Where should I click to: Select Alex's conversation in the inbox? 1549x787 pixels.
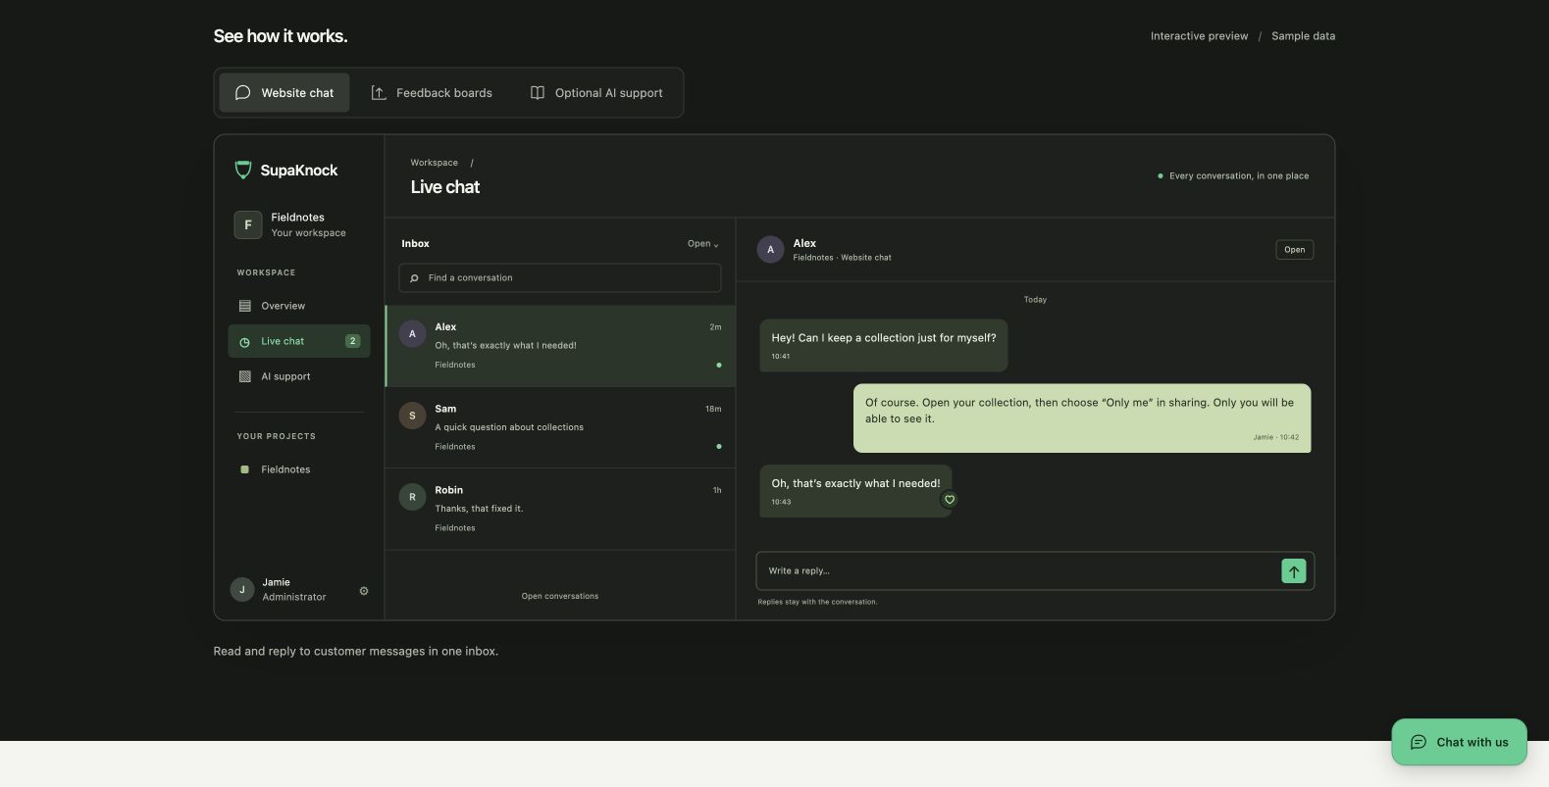point(561,346)
